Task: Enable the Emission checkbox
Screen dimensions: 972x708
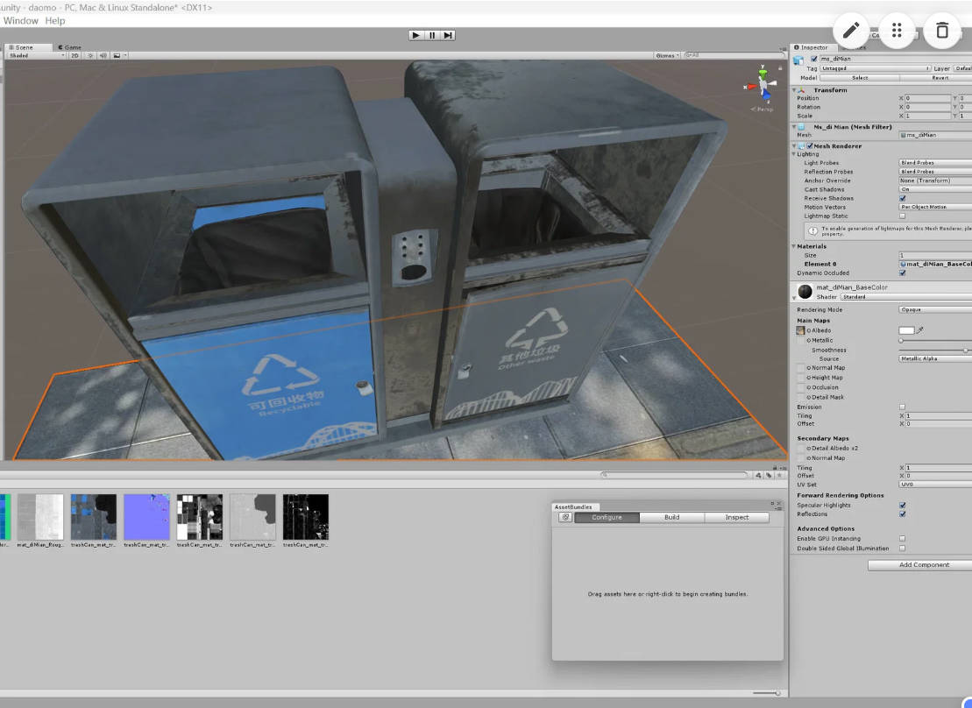Action: click(x=903, y=407)
